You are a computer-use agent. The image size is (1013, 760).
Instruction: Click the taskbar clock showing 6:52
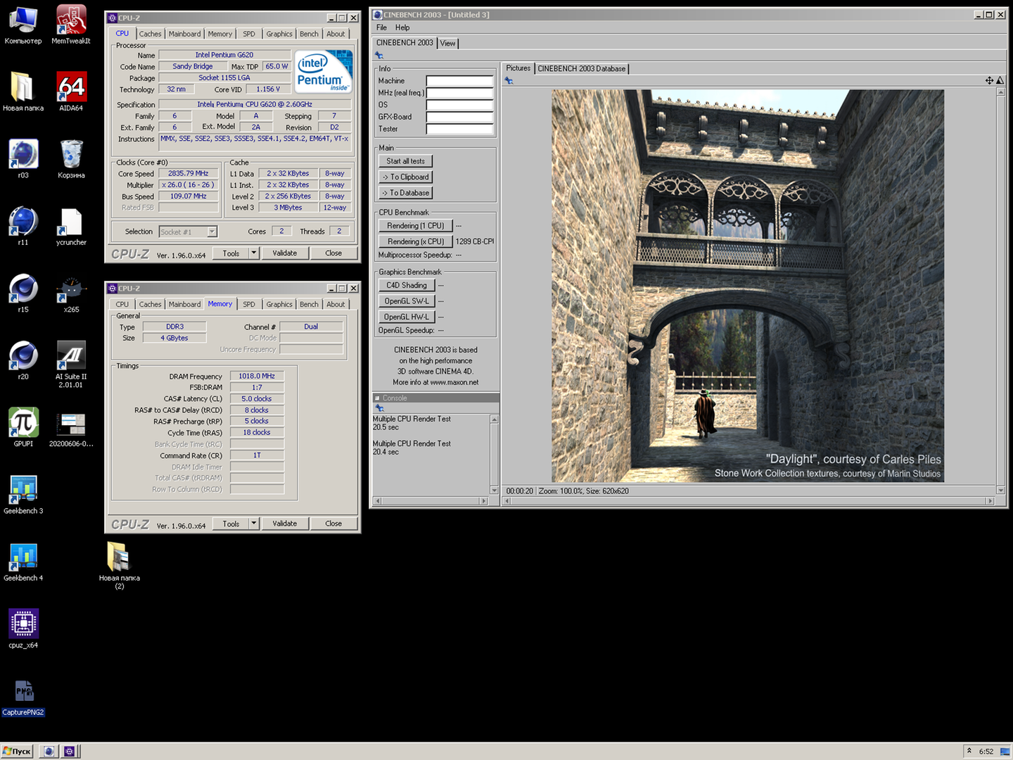click(x=986, y=752)
